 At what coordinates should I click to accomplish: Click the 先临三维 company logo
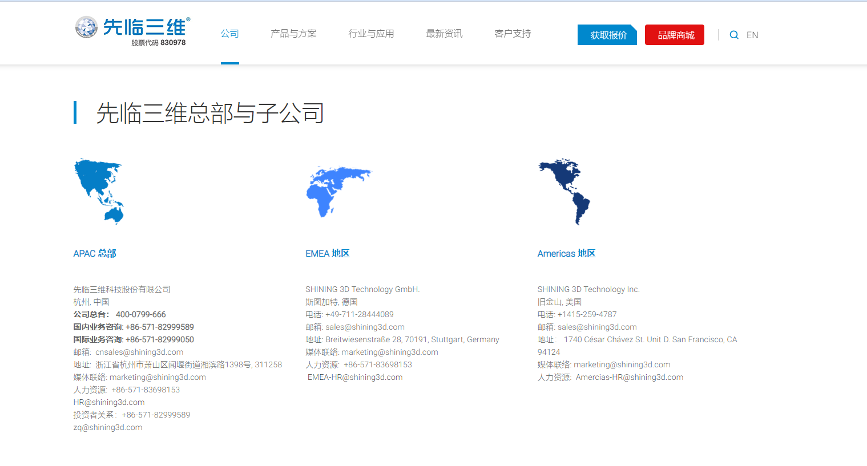[x=131, y=29]
